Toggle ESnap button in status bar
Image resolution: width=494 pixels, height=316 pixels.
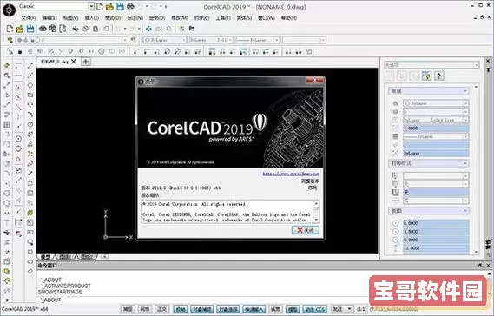pyautogui.click(x=202, y=309)
